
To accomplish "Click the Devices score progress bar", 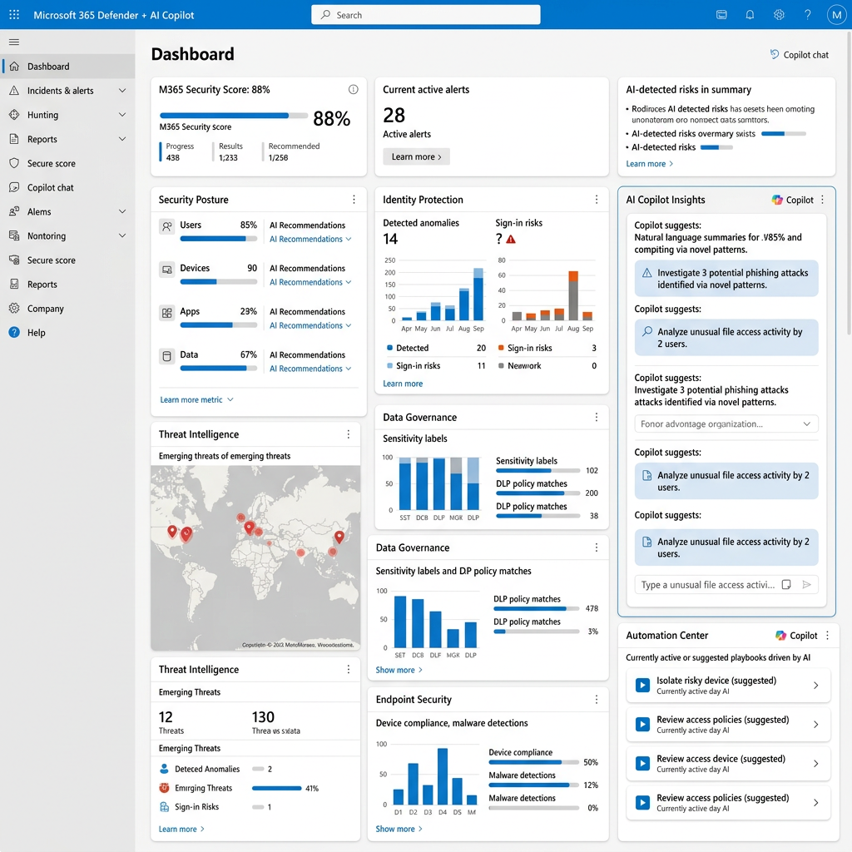I will (219, 281).
